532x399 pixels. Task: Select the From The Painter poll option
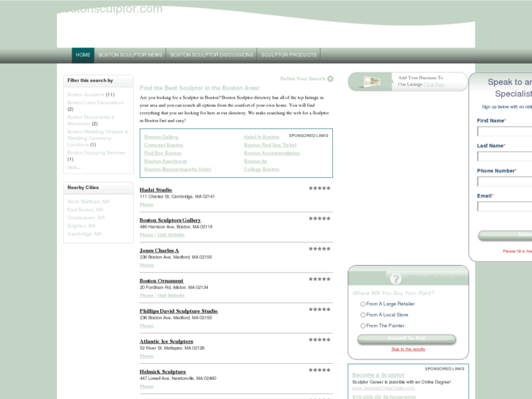[x=363, y=326]
